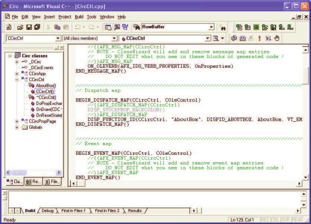The width and height of the screenshot is (311, 224).
Task: Open the Project menu
Action: [x=65, y=17]
